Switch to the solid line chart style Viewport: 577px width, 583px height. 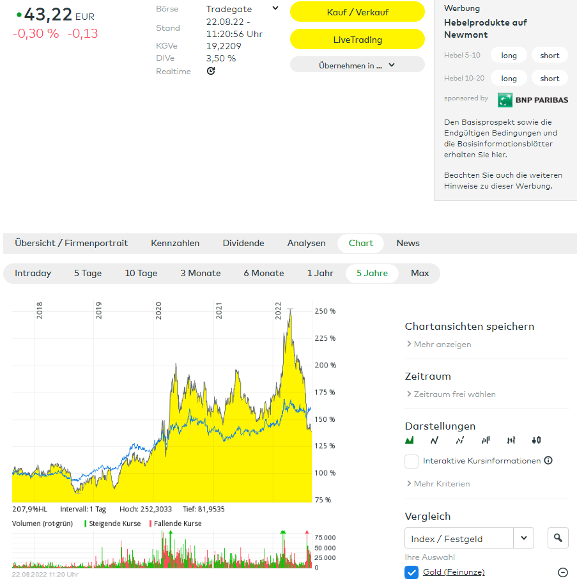coord(435,440)
